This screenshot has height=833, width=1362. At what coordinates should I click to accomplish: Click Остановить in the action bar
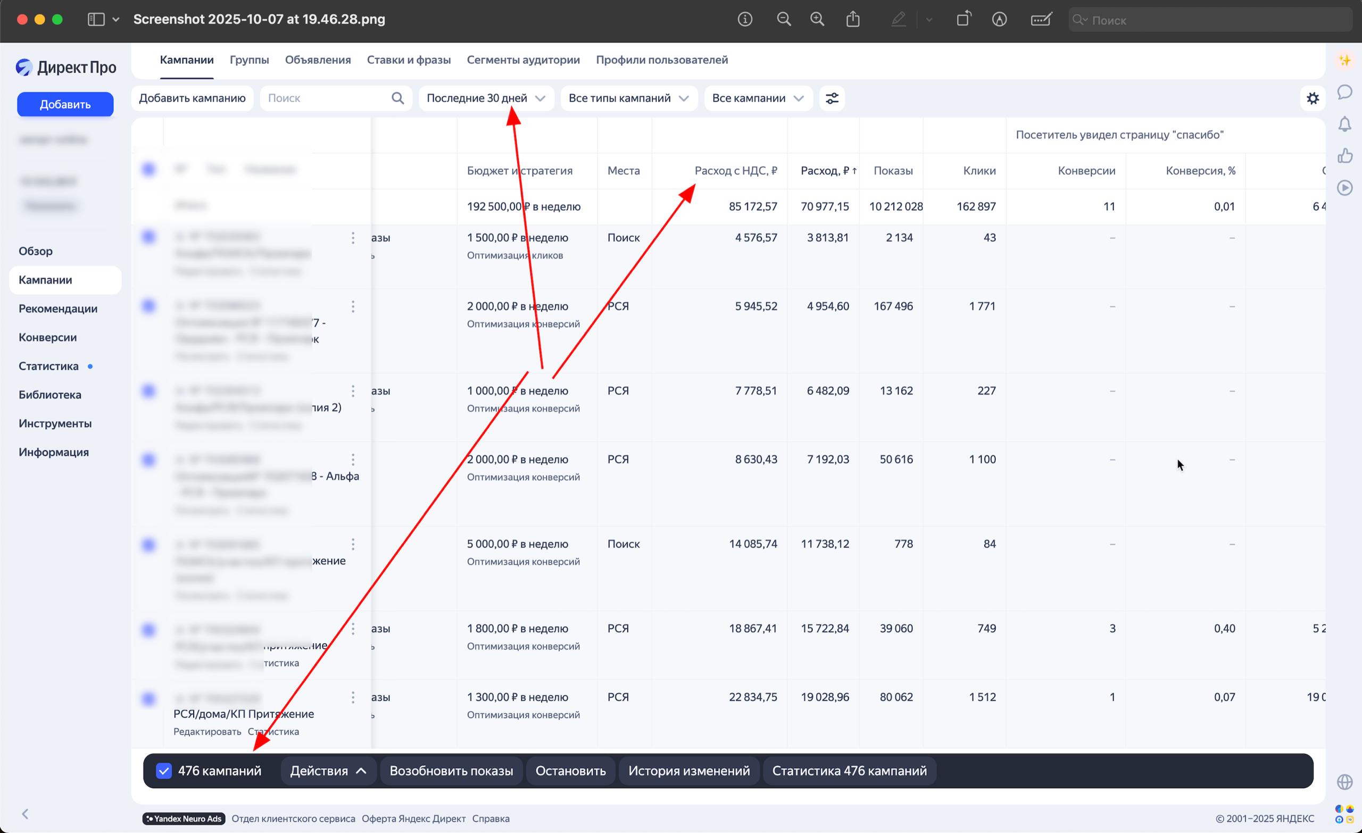coord(570,771)
